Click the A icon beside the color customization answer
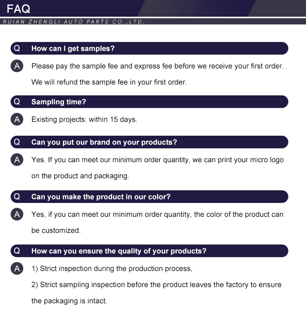Viewport: 306px width, 326px height. point(17,214)
